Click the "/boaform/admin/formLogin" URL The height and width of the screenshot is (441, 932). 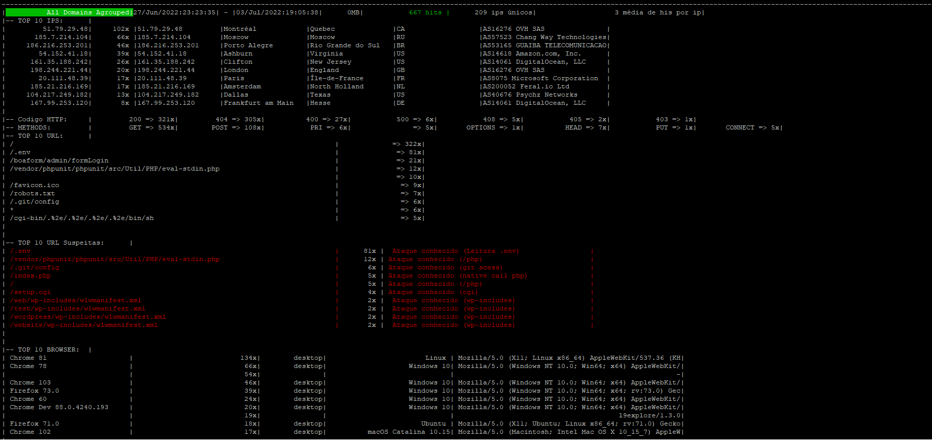[x=59, y=160]
